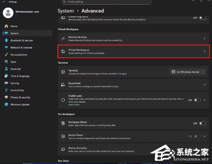Click the Enable long paths icon
This screenshot has height=164, width=212.
(x=63, y=18)
